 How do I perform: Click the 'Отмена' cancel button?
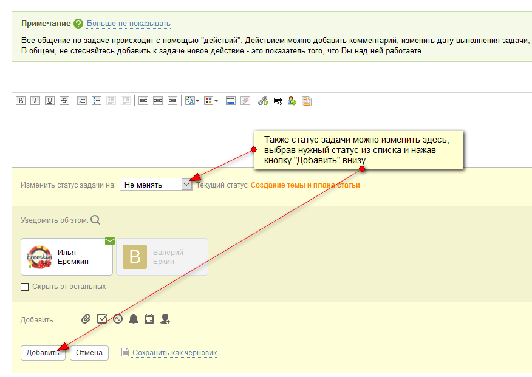click(x=89, y=353)
